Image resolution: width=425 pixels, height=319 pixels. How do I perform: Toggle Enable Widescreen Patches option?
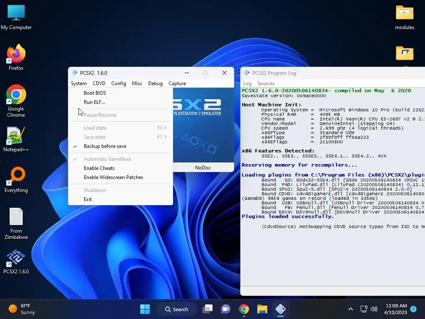click(x=120, y=177)
